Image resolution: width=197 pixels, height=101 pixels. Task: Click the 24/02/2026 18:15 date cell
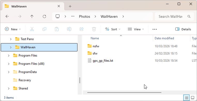[166, 53]
